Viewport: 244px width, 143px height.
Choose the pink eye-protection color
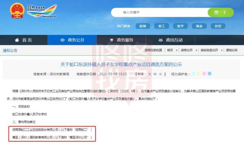204,74
